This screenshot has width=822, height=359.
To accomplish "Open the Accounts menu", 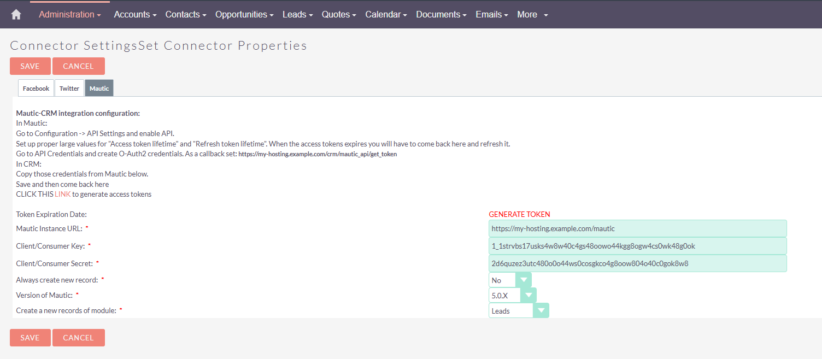I will (135, 15).
